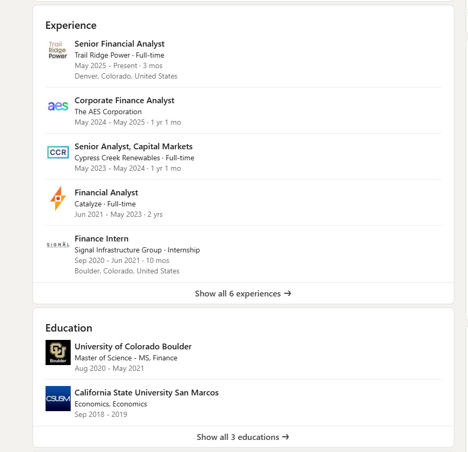Open the Senior Financial Analyst position
Viewport: 468px width, 452px height.
[x=119, y=44]
